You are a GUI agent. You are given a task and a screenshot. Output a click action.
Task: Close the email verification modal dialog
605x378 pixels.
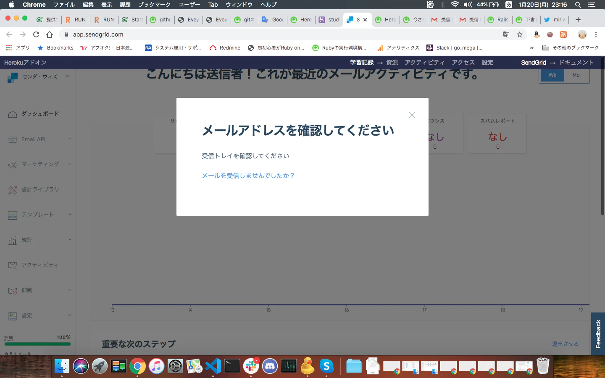(x=412, y=115)
